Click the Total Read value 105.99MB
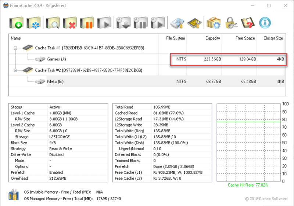 pos(162,107)
